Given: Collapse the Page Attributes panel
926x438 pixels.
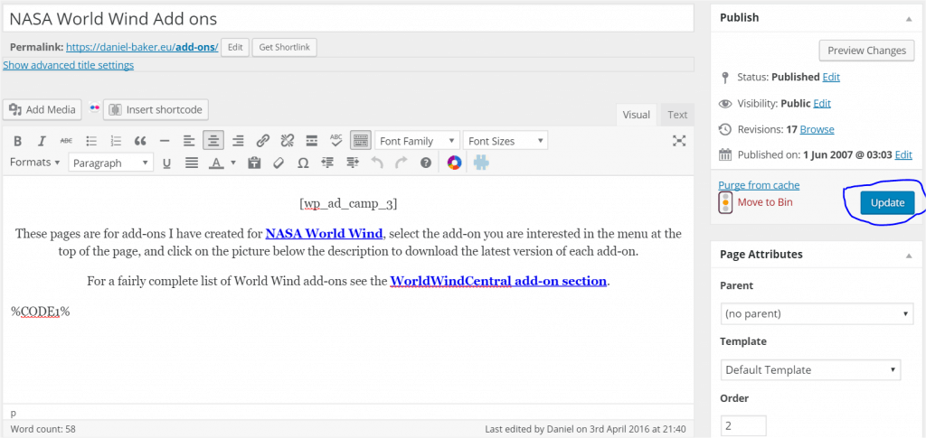Looking at the screenshot, I should tap(908, 255).
